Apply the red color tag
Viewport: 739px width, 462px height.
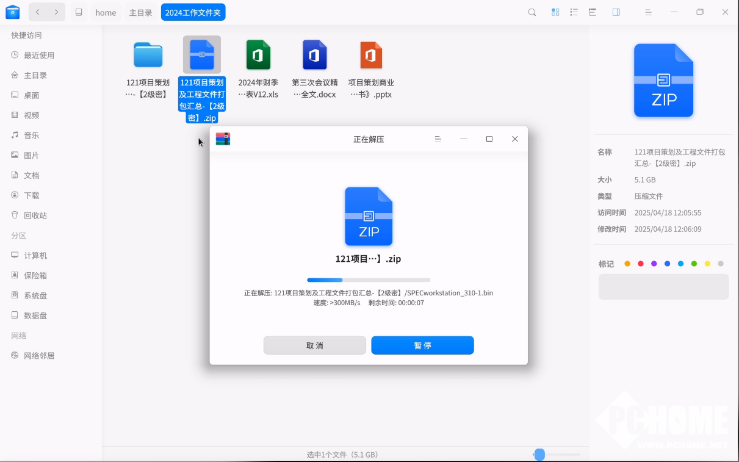click(x=641, y=264)
